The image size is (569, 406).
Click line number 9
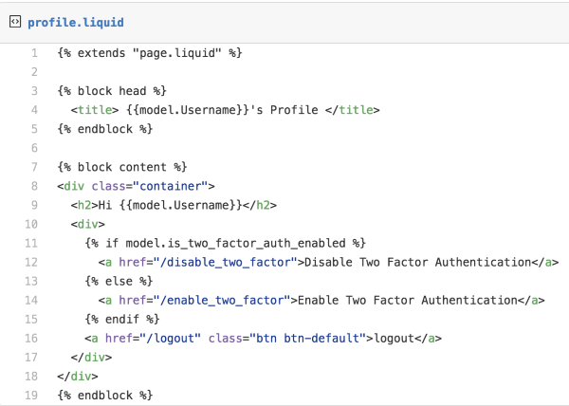tap(34, 205)
